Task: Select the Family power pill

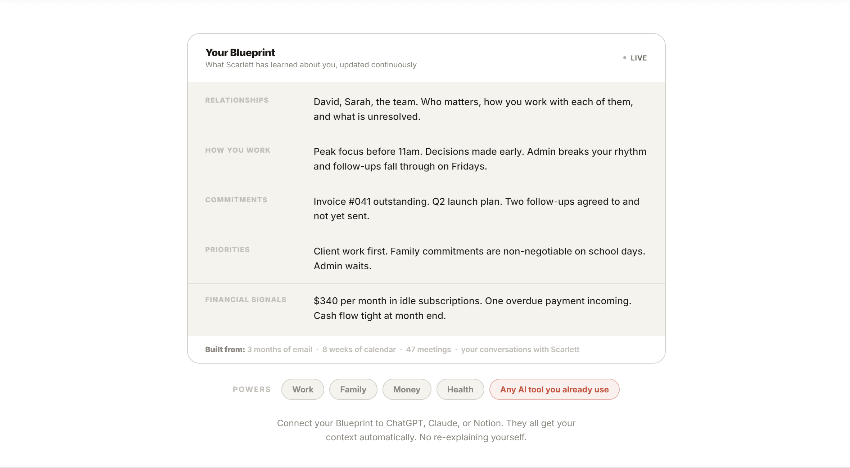Action: click(x=353, y=389)
